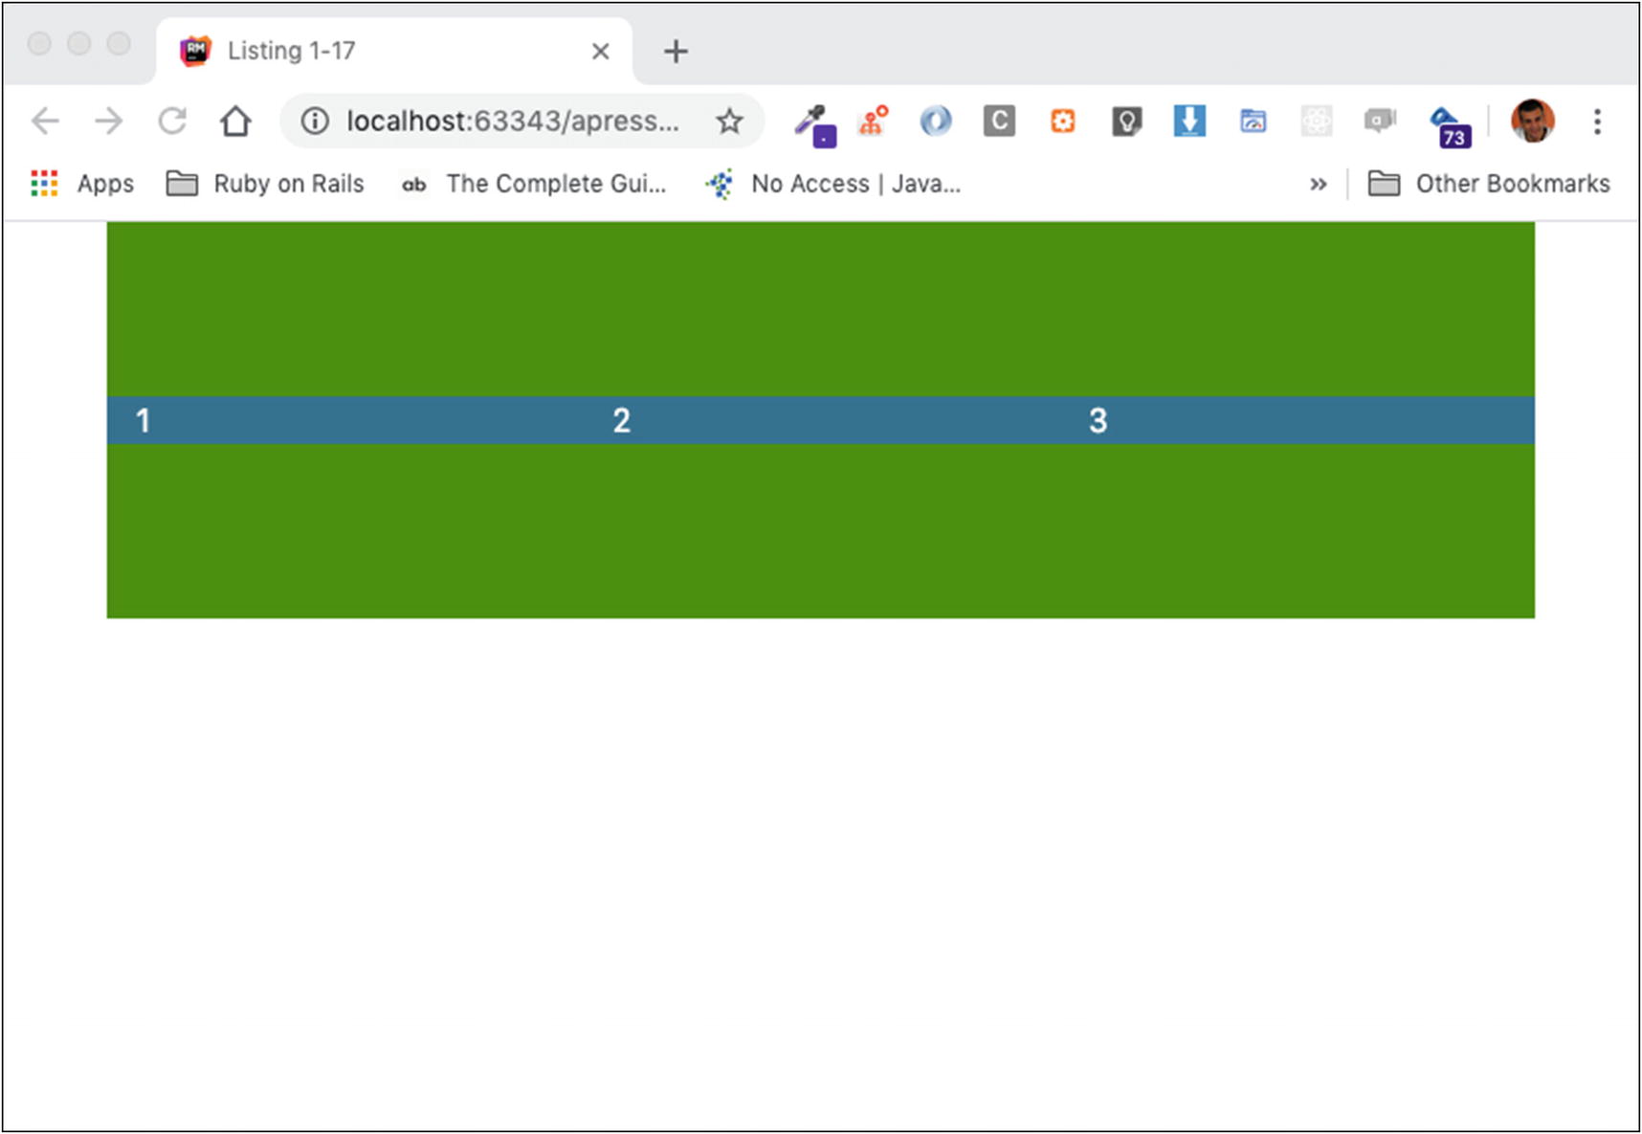Reload the current page
1642x1134 pixels.
pyautogui.click(x=172, y=122)
